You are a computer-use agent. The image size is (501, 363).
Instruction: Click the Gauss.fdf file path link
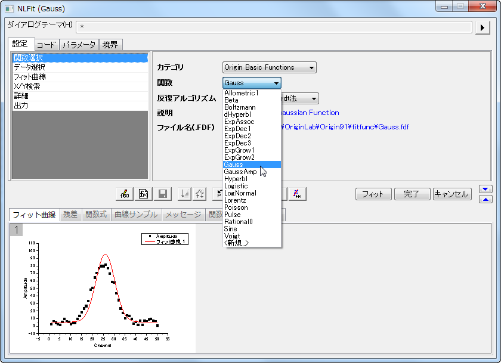345,127
